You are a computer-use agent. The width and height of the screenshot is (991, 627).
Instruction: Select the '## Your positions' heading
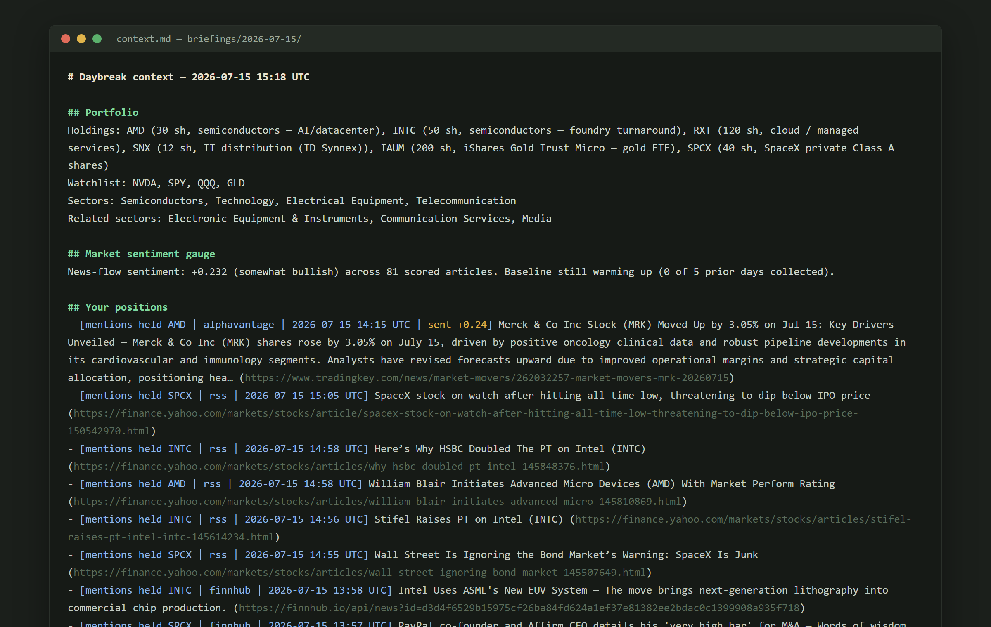(x=118, y=307)
